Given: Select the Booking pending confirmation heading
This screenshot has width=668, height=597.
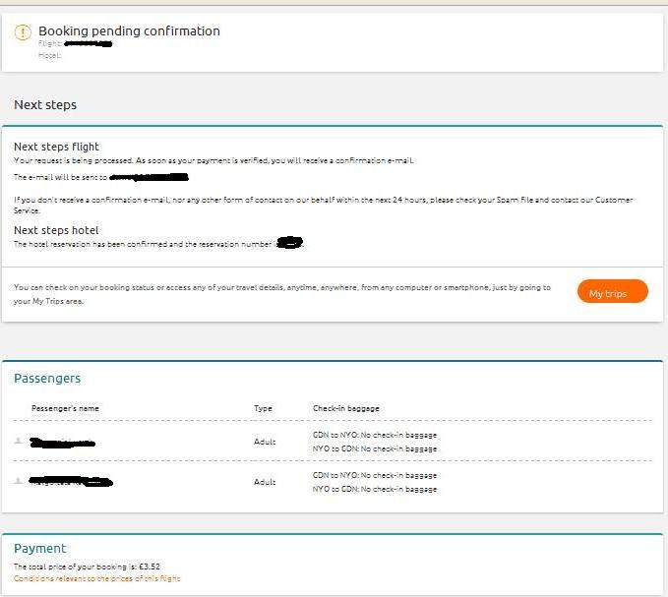Looking at the screenshot, I should (x=129, y=31).
